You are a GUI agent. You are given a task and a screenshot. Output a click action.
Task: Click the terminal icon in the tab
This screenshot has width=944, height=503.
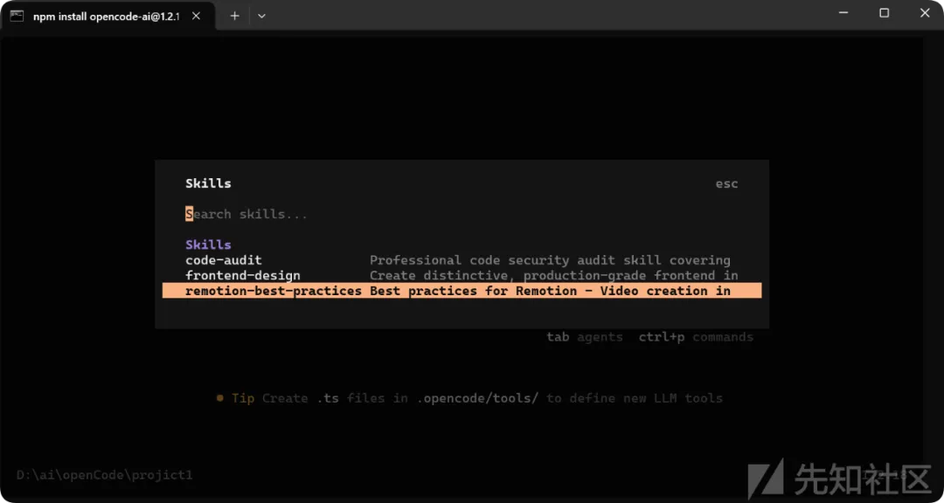(17, 17)
